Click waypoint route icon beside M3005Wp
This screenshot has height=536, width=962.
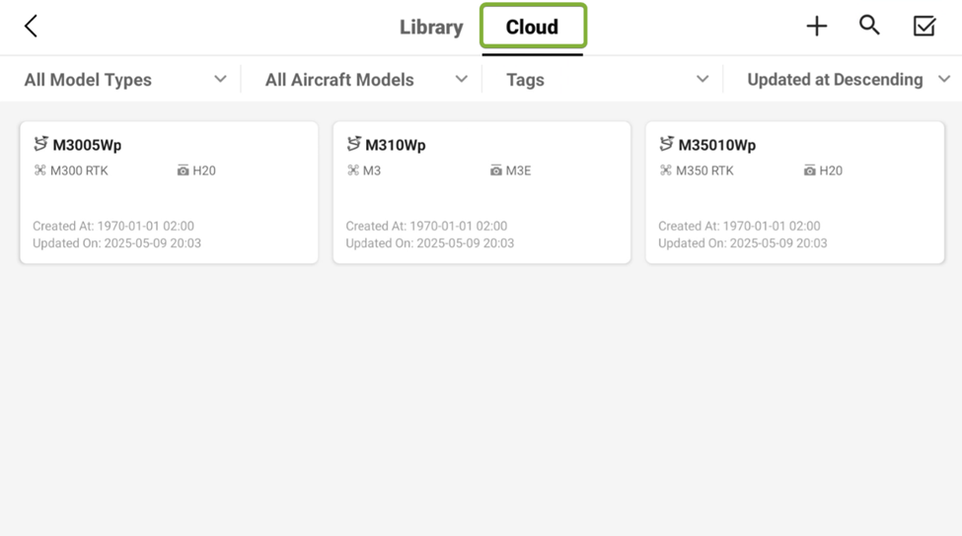click(40, 143)
